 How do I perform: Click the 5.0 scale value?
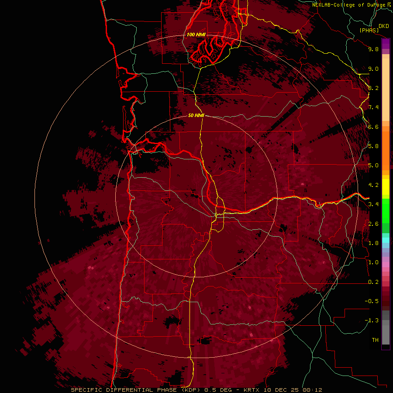(373, 165)
